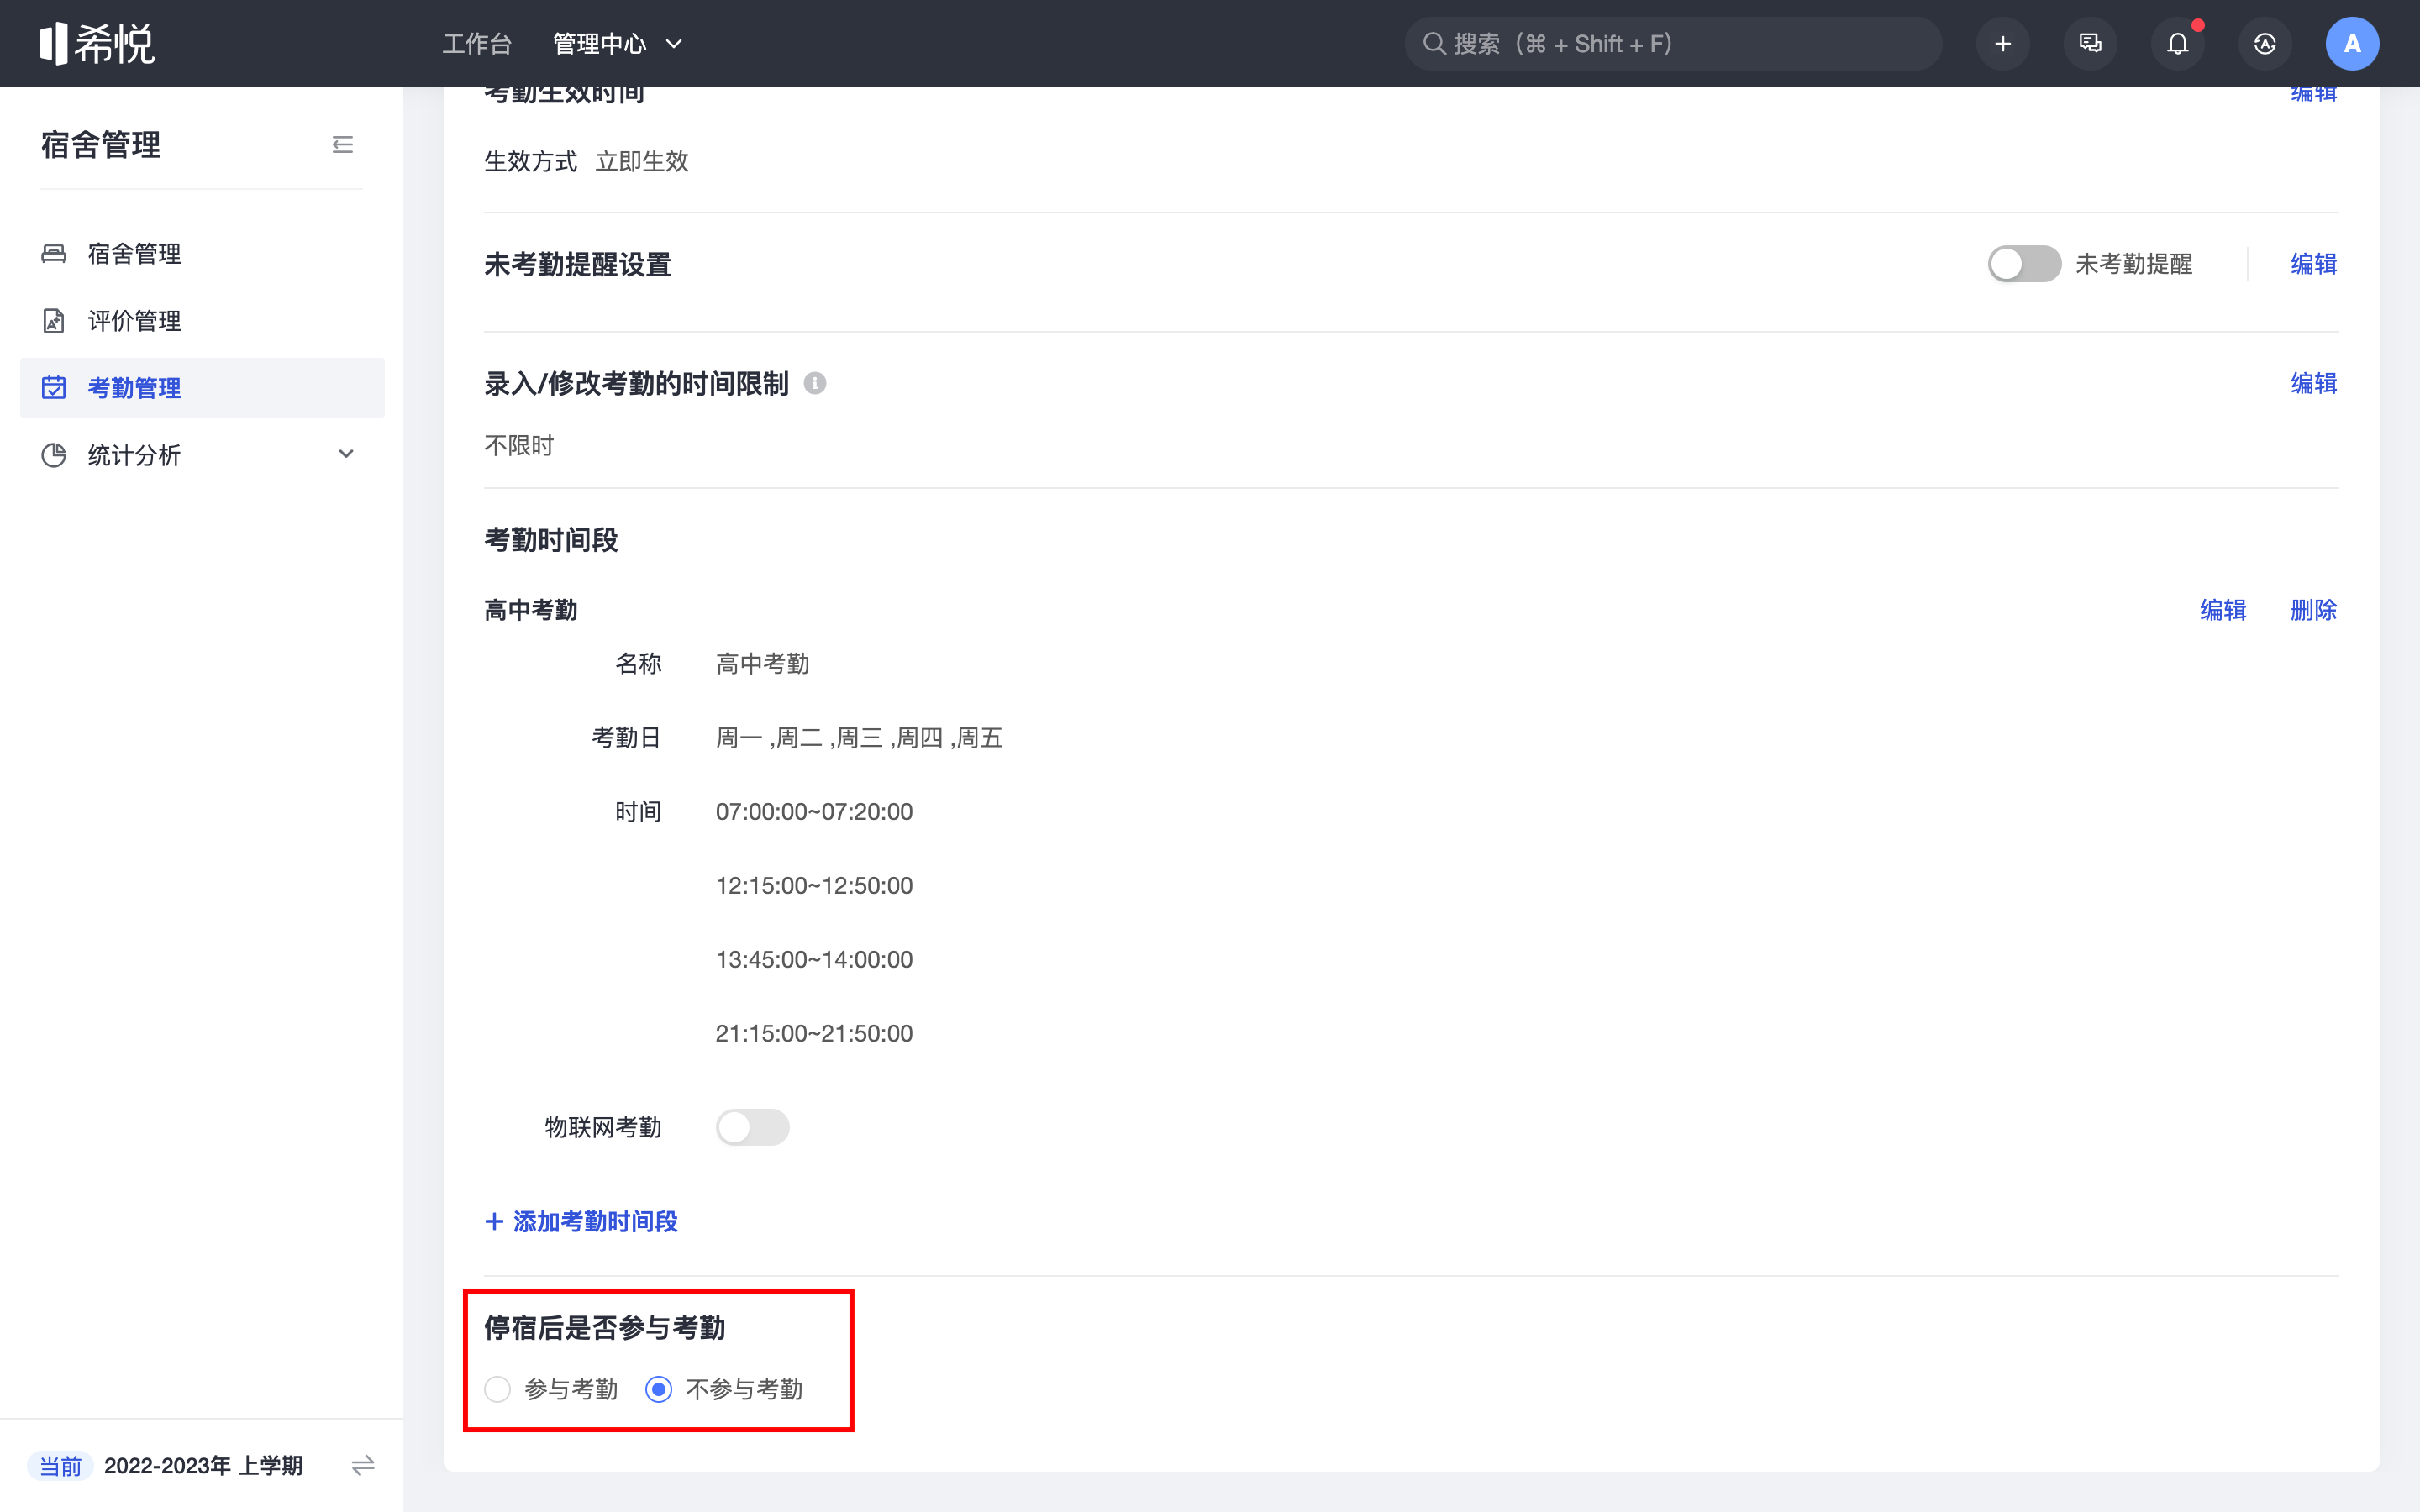Viewport: 2420px width, 1512px height.
Task: Edit the 高中考勤 time period
Action: [x=2223, y=610]
